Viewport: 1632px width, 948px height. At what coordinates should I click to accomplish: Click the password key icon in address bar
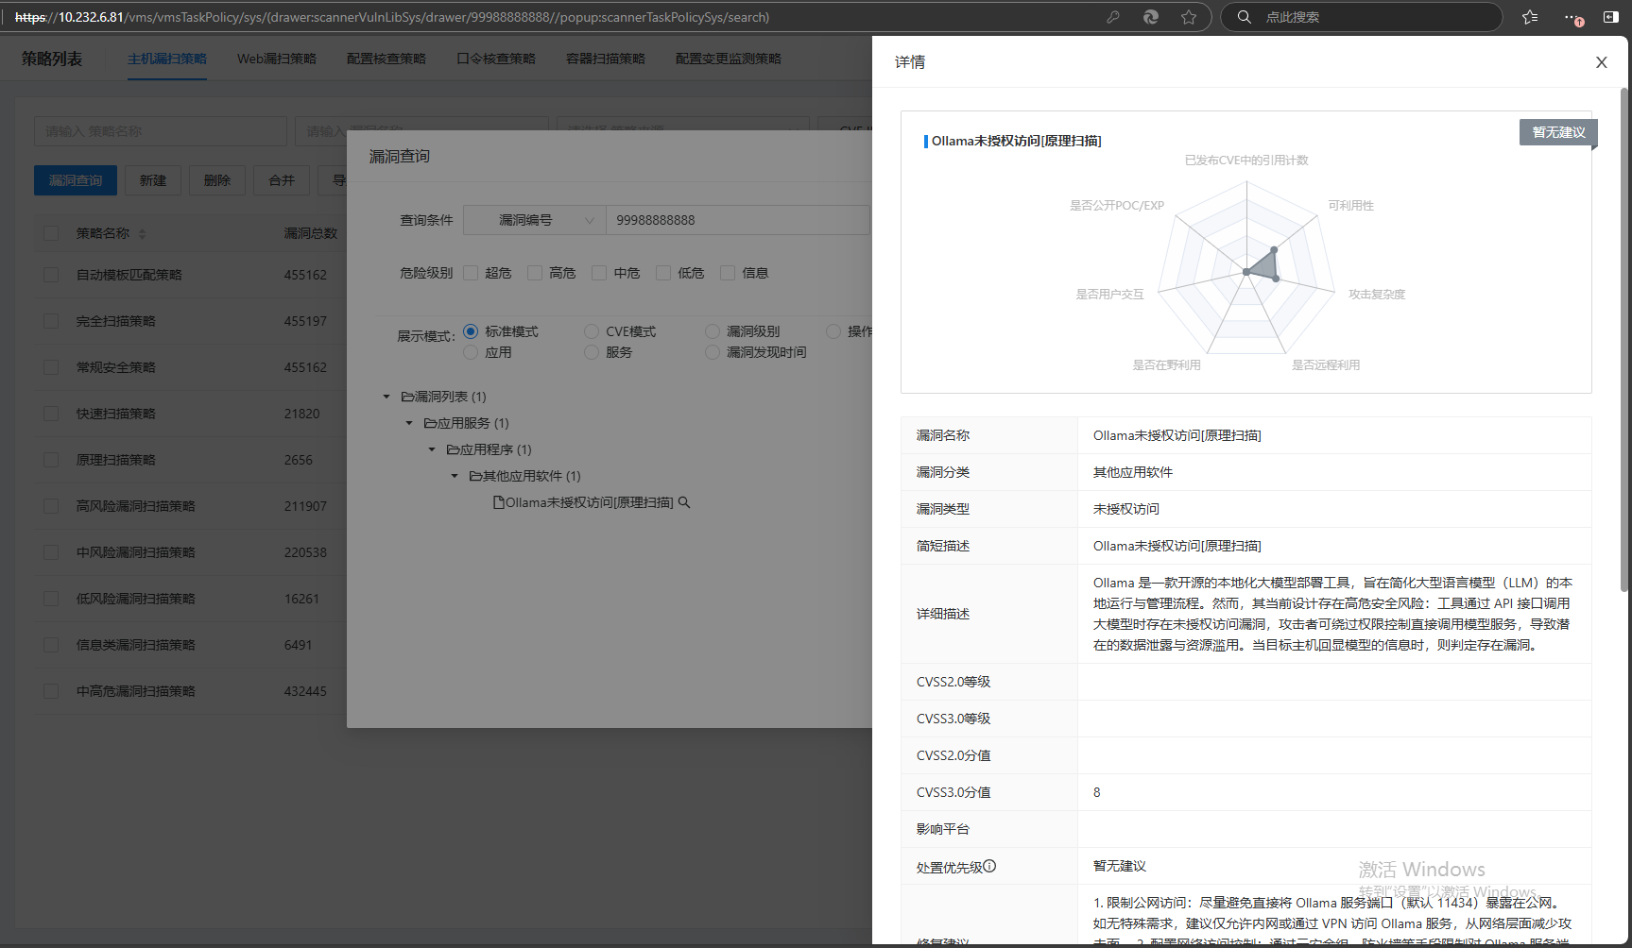(x=1113, y=17)
